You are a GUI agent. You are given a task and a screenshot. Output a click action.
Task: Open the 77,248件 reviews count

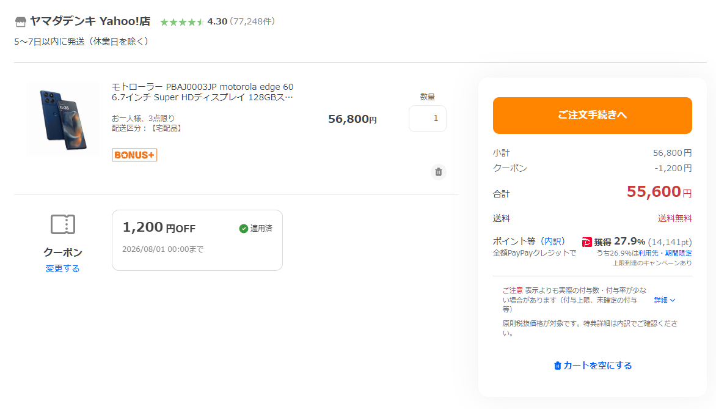tap(252, 21)
